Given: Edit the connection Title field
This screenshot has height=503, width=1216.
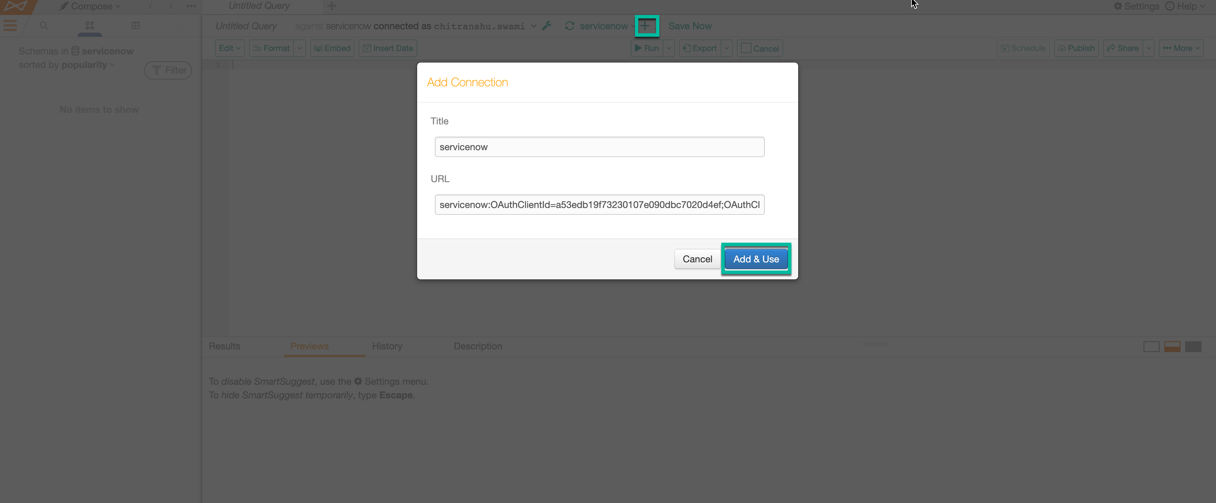Looking at the screenshot, I should point(599,146).
